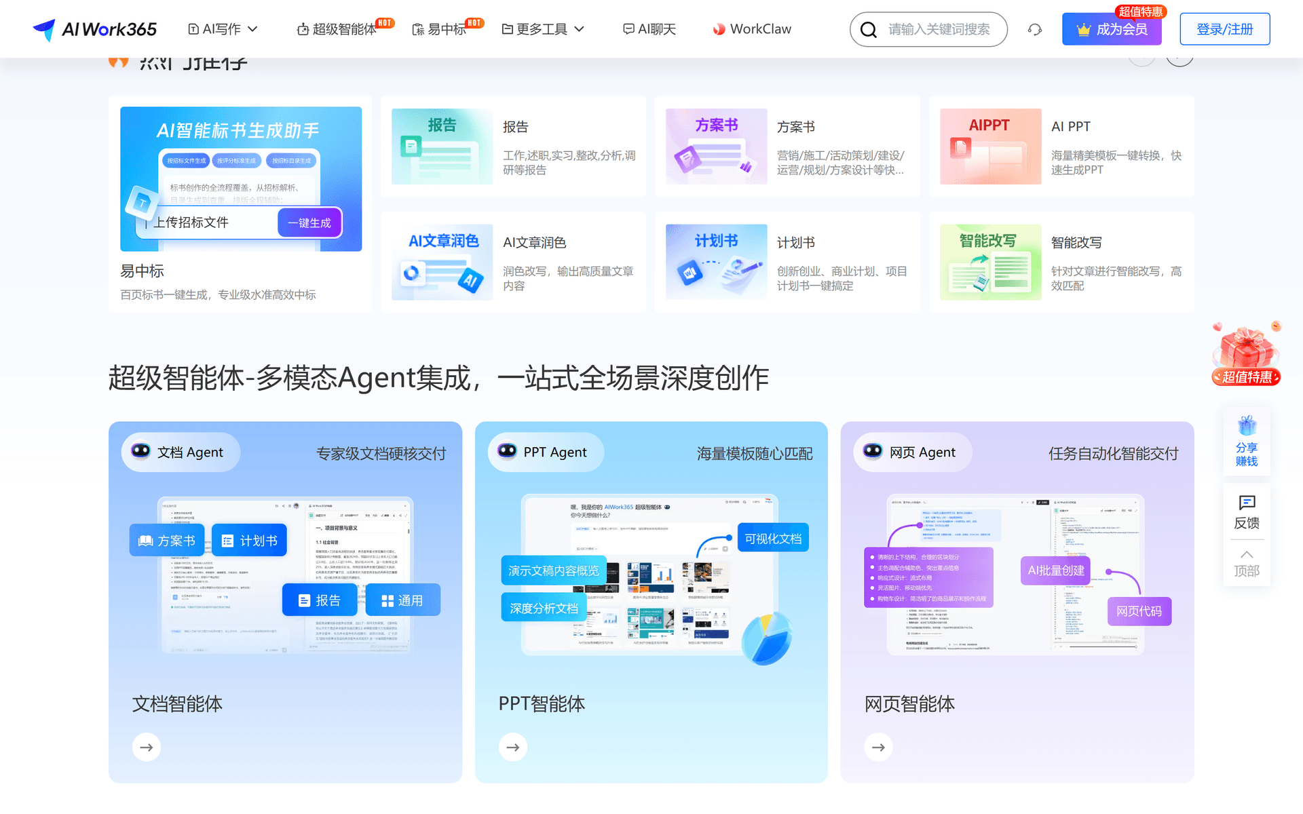Click the keyword search input field
Screen dimensions: 1303x814
(x=939, y=29)
